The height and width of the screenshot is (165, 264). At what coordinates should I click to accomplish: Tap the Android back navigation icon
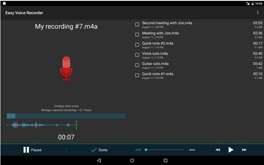coord(99,160)
